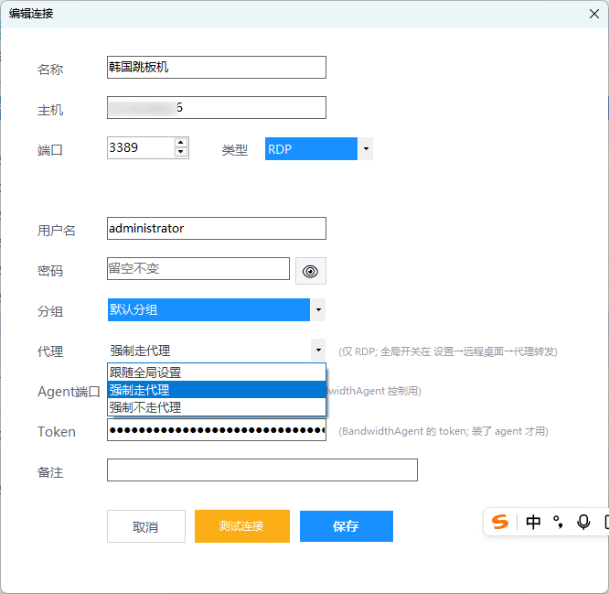Click the 代理 label
This screenshot has width=609, height=594.
pyautogui.click(x=50, y=351)
